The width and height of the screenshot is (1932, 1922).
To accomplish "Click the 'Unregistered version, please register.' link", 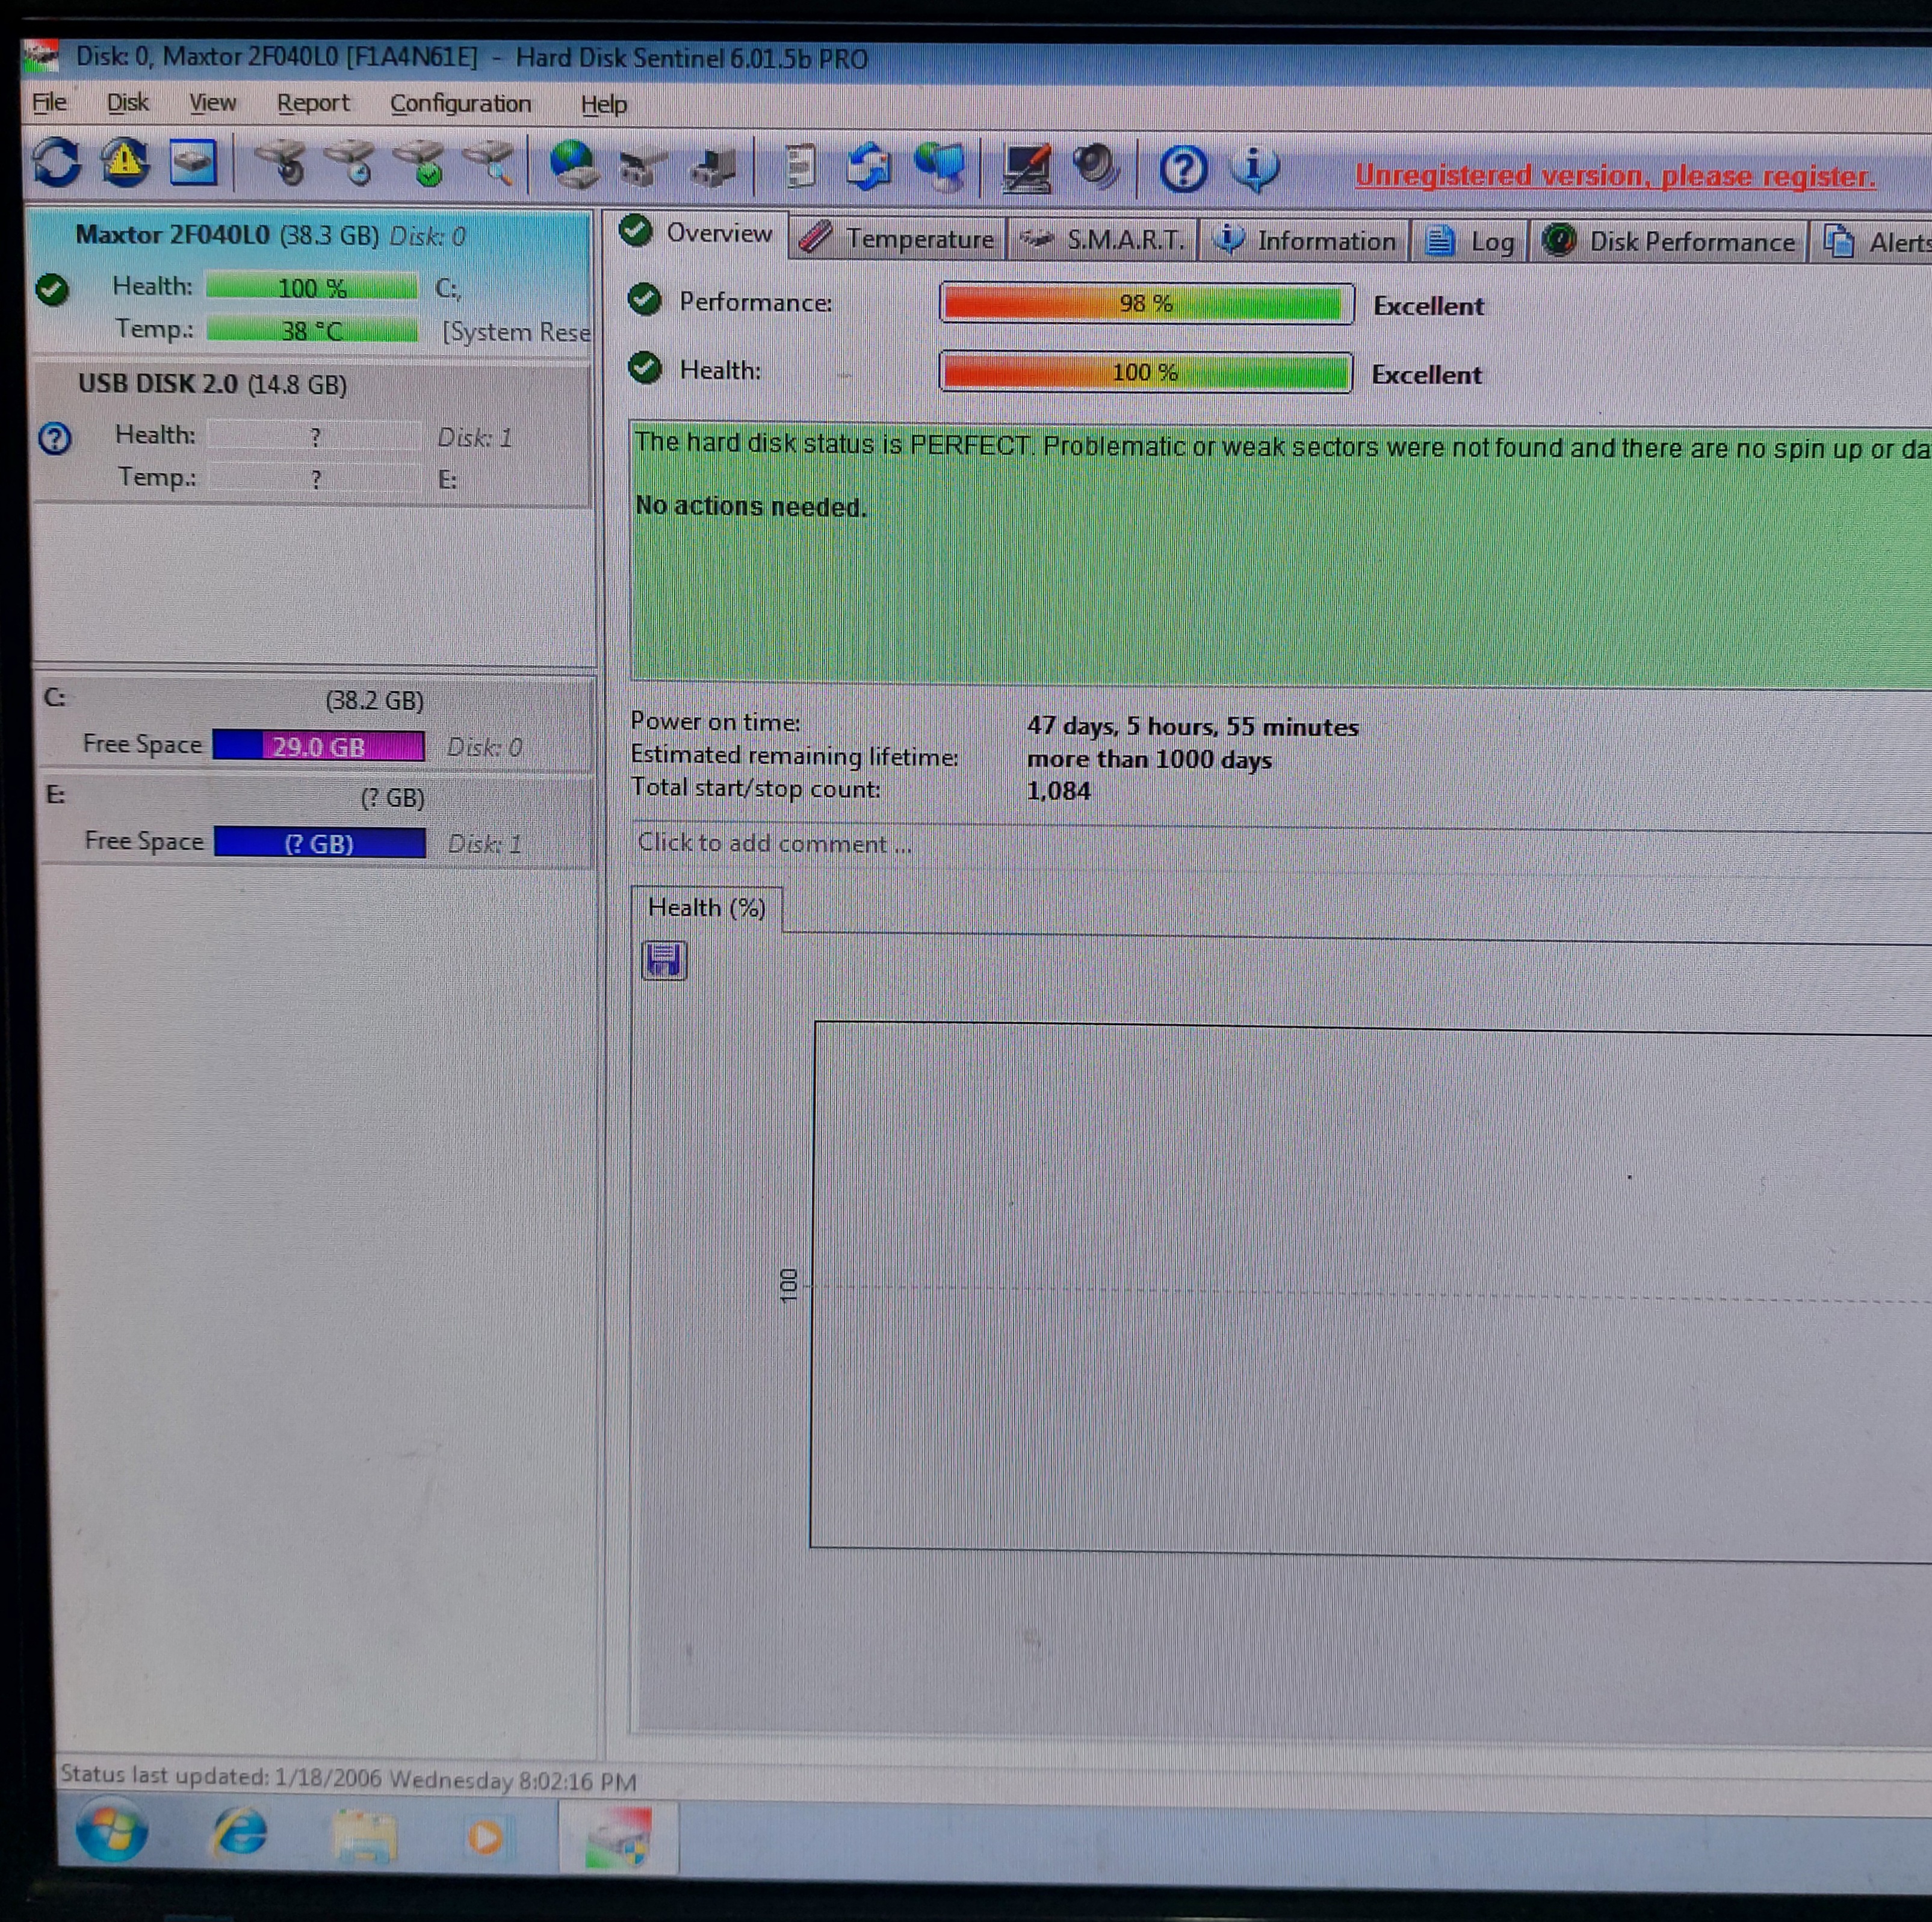I will [1615, 176].
